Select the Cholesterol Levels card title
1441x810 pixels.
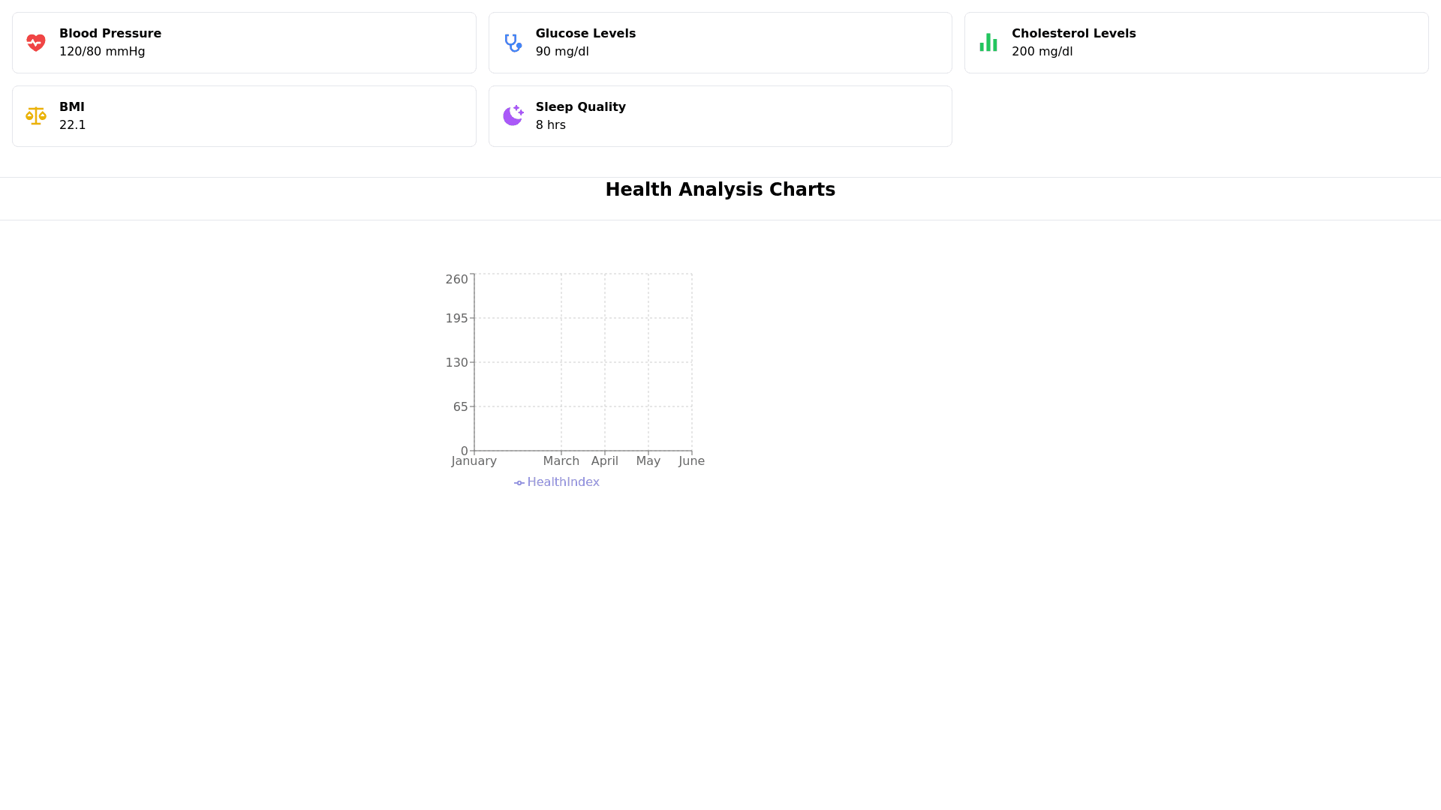tap(1073, 34)
